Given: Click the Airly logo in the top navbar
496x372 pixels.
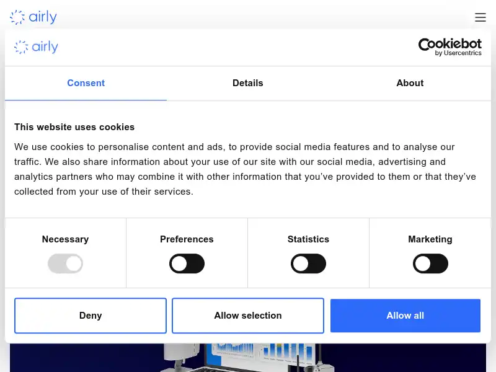Looking at the screenshot, I should coord(33,17).
